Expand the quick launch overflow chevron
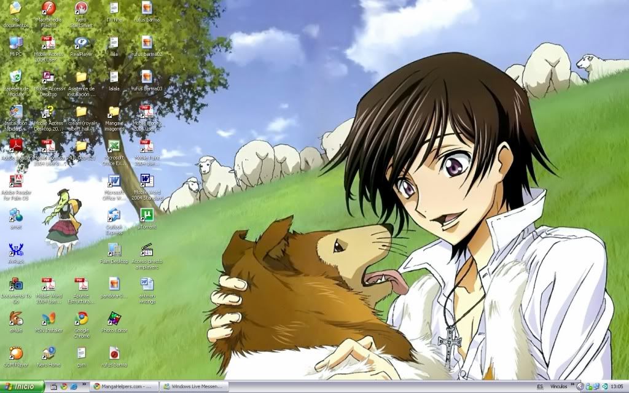The height and width of the screenshot is (393, 629). [84, 384]
